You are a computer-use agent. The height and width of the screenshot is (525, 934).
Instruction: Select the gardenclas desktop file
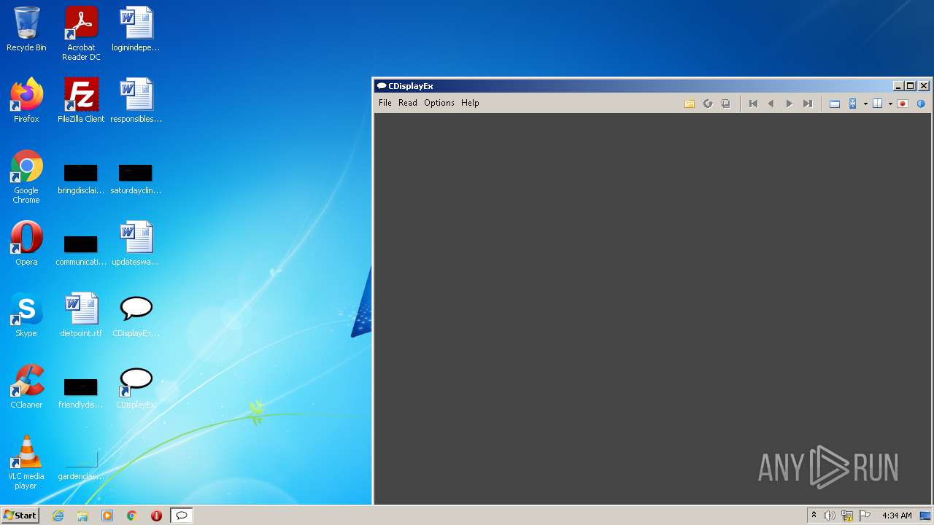(81, 465)
